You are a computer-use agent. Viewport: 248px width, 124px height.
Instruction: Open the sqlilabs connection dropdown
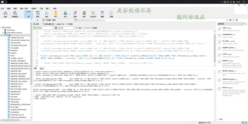[x=43, y=28]
